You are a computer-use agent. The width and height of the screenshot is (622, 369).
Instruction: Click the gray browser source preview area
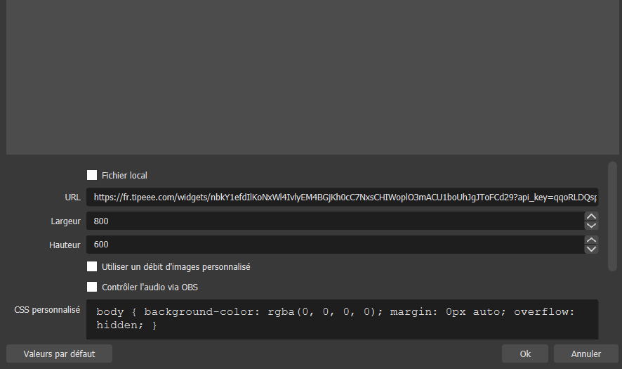click(310, 77)
